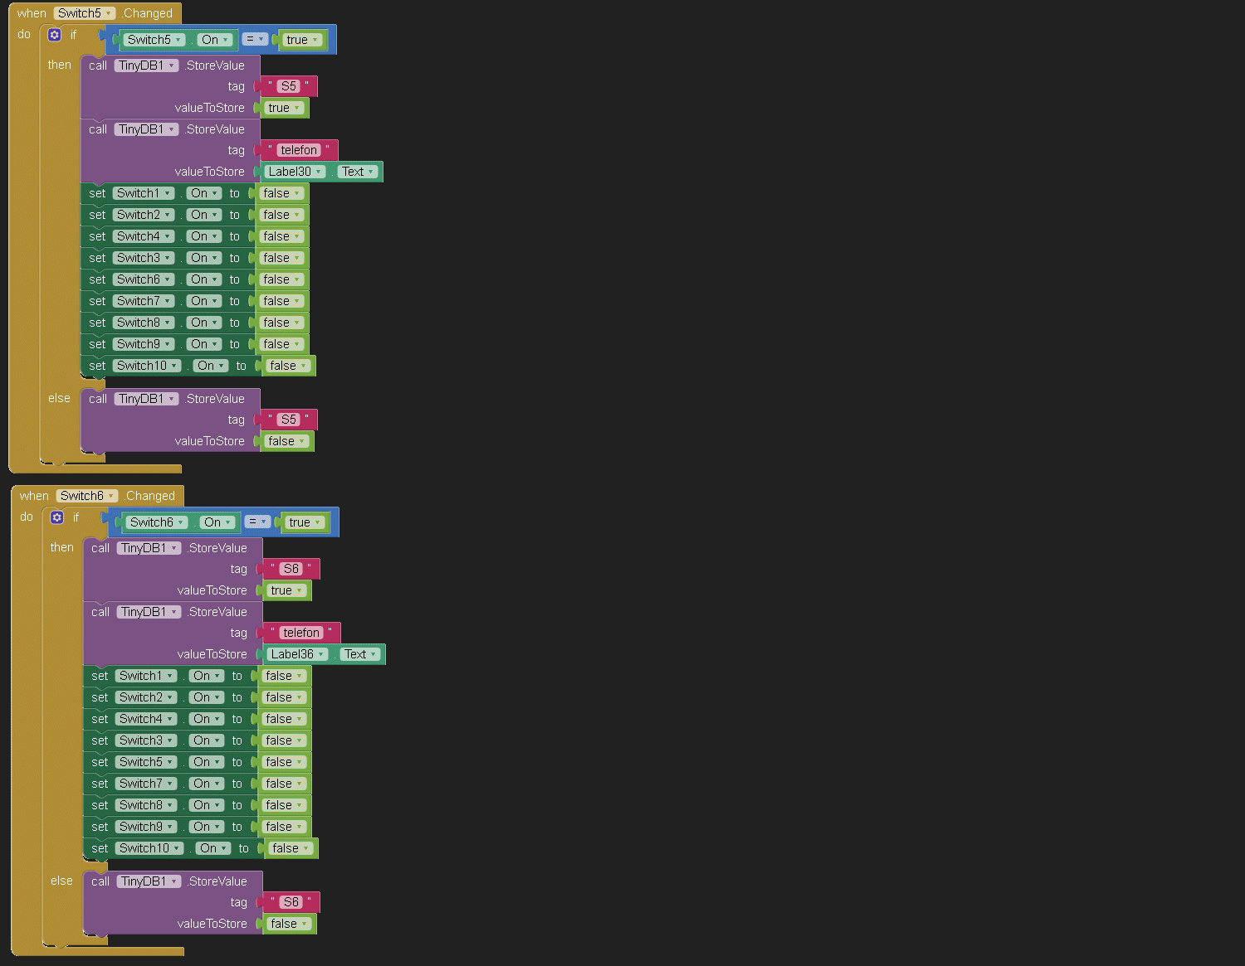This screenshot has height=966, width=1245.
Task: Toggle false value of the else branch under Switch5.Changed
Action: [286, 441]
